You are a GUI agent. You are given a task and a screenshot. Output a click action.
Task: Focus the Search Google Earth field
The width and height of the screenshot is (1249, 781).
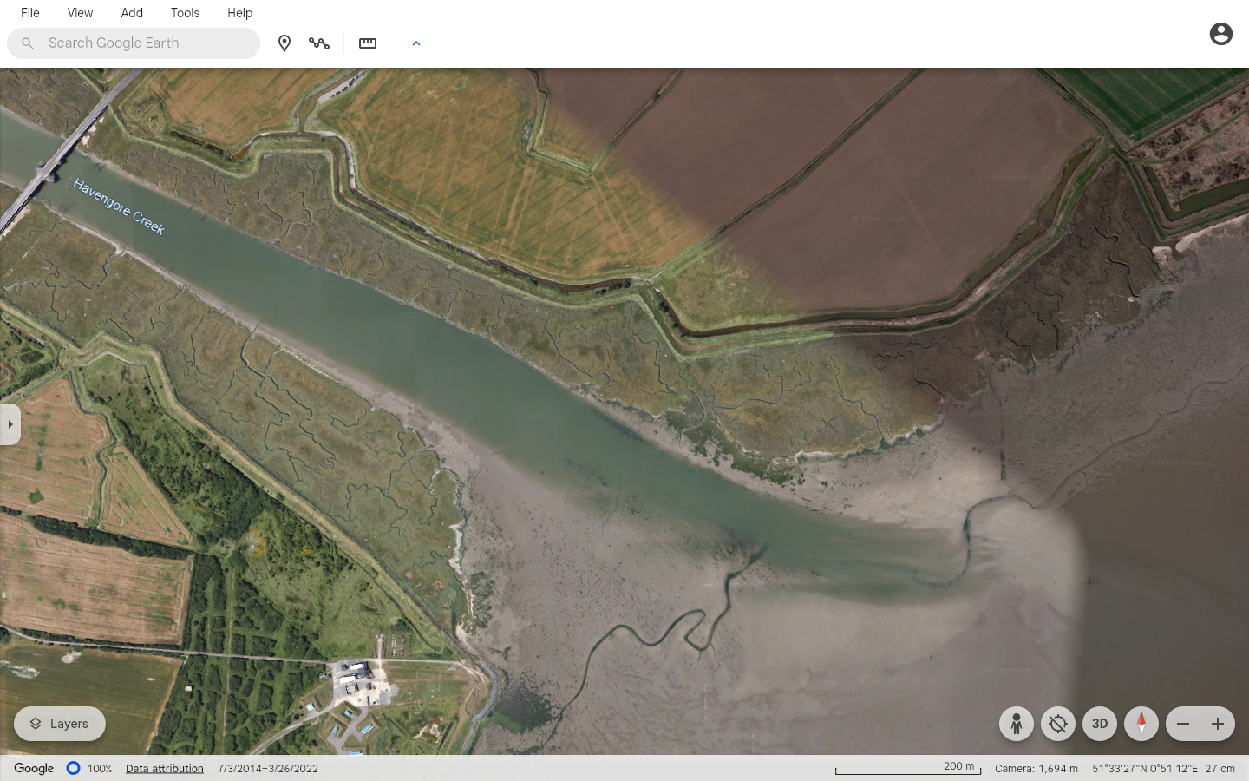(x=134, y=43)
